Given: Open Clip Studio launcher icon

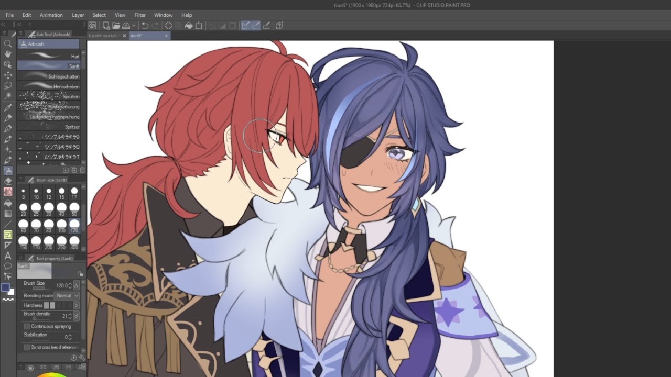Looking at the screenshot, I should 92,25.
